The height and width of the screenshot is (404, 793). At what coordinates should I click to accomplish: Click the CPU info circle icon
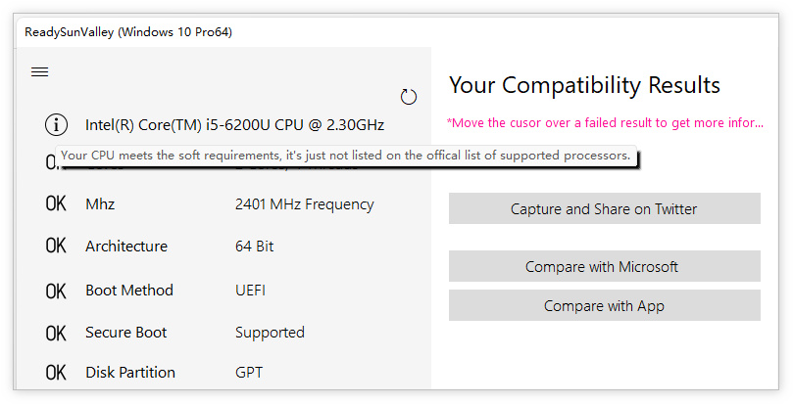57,124
